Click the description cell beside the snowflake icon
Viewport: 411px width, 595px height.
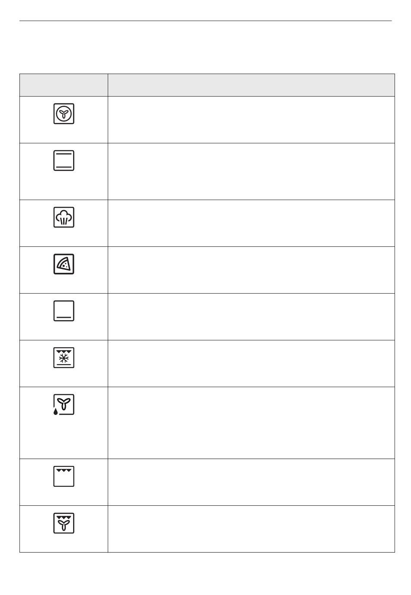coord(251,364)
